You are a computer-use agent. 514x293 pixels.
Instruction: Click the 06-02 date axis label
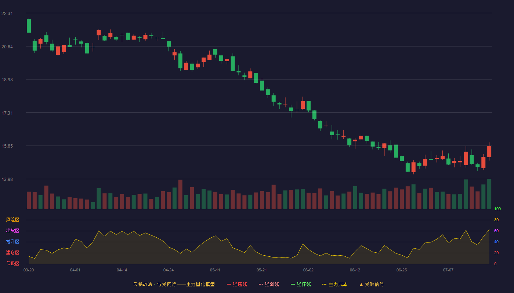pyautogui.click(x=308, y=270)
